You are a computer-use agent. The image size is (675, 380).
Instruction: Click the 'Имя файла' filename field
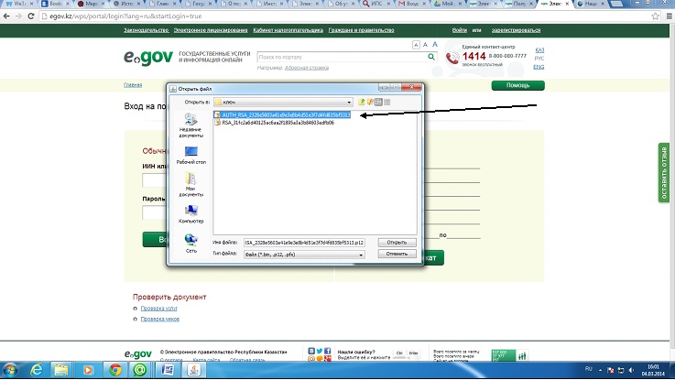(304, 242)
